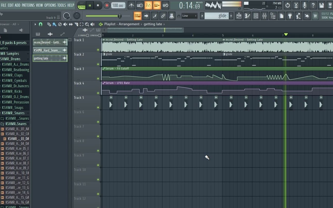Collapse KSHMR Samples folder
The width and height of the screenshot is (333, 208).
(28, 54)
